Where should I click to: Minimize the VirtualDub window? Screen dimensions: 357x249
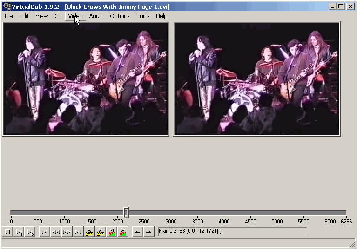tap(332, 7)
